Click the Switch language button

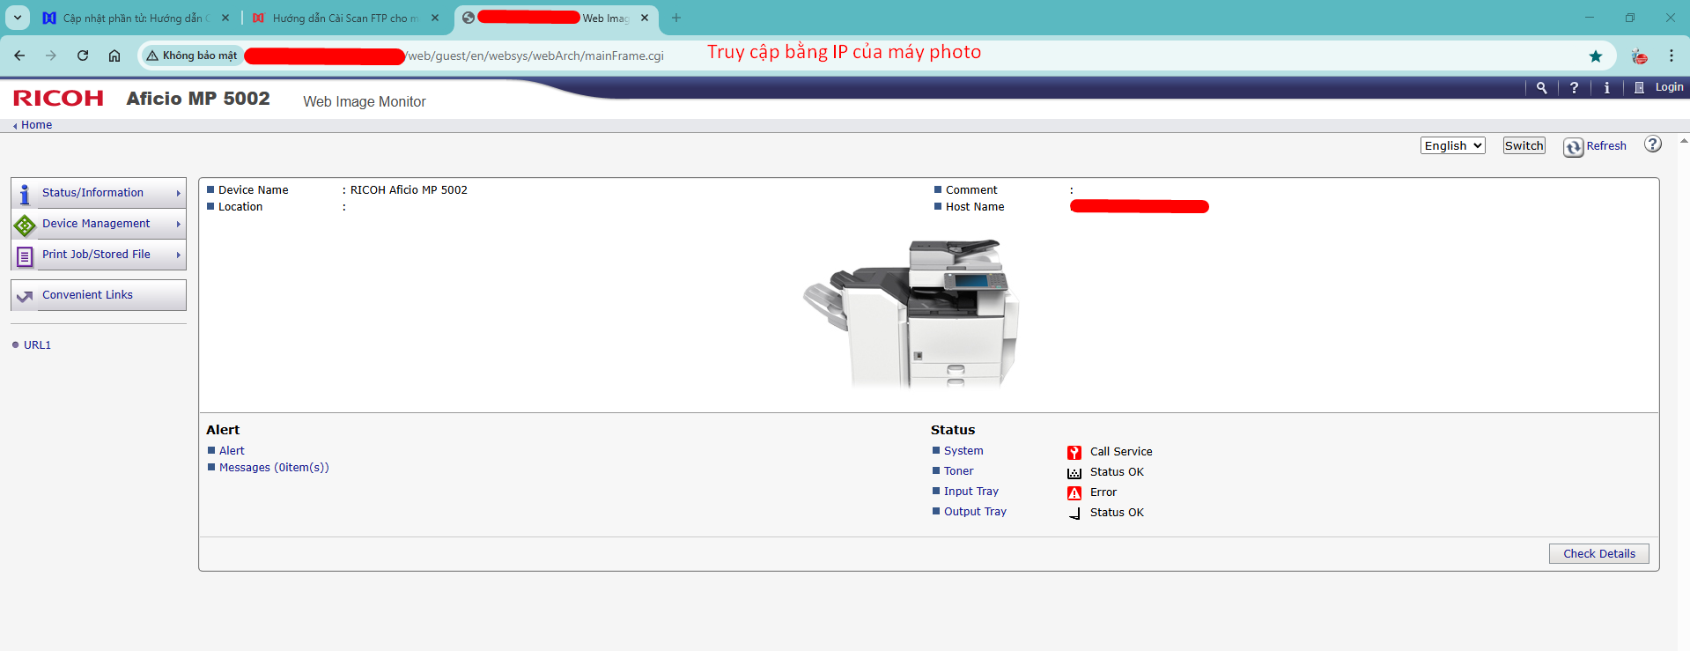point(1524,145)
